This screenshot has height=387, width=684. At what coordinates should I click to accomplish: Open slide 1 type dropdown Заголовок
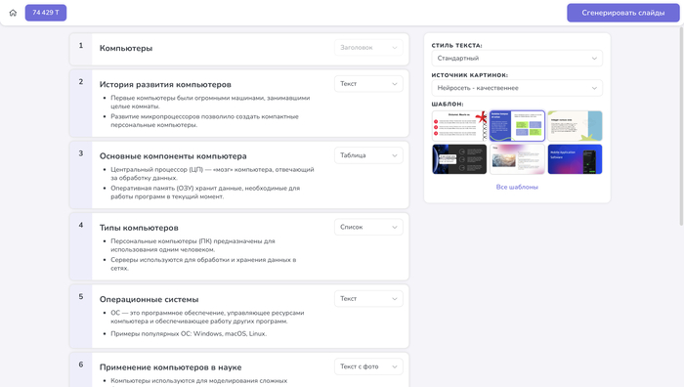pyautogui.click(x=368, y=48)
